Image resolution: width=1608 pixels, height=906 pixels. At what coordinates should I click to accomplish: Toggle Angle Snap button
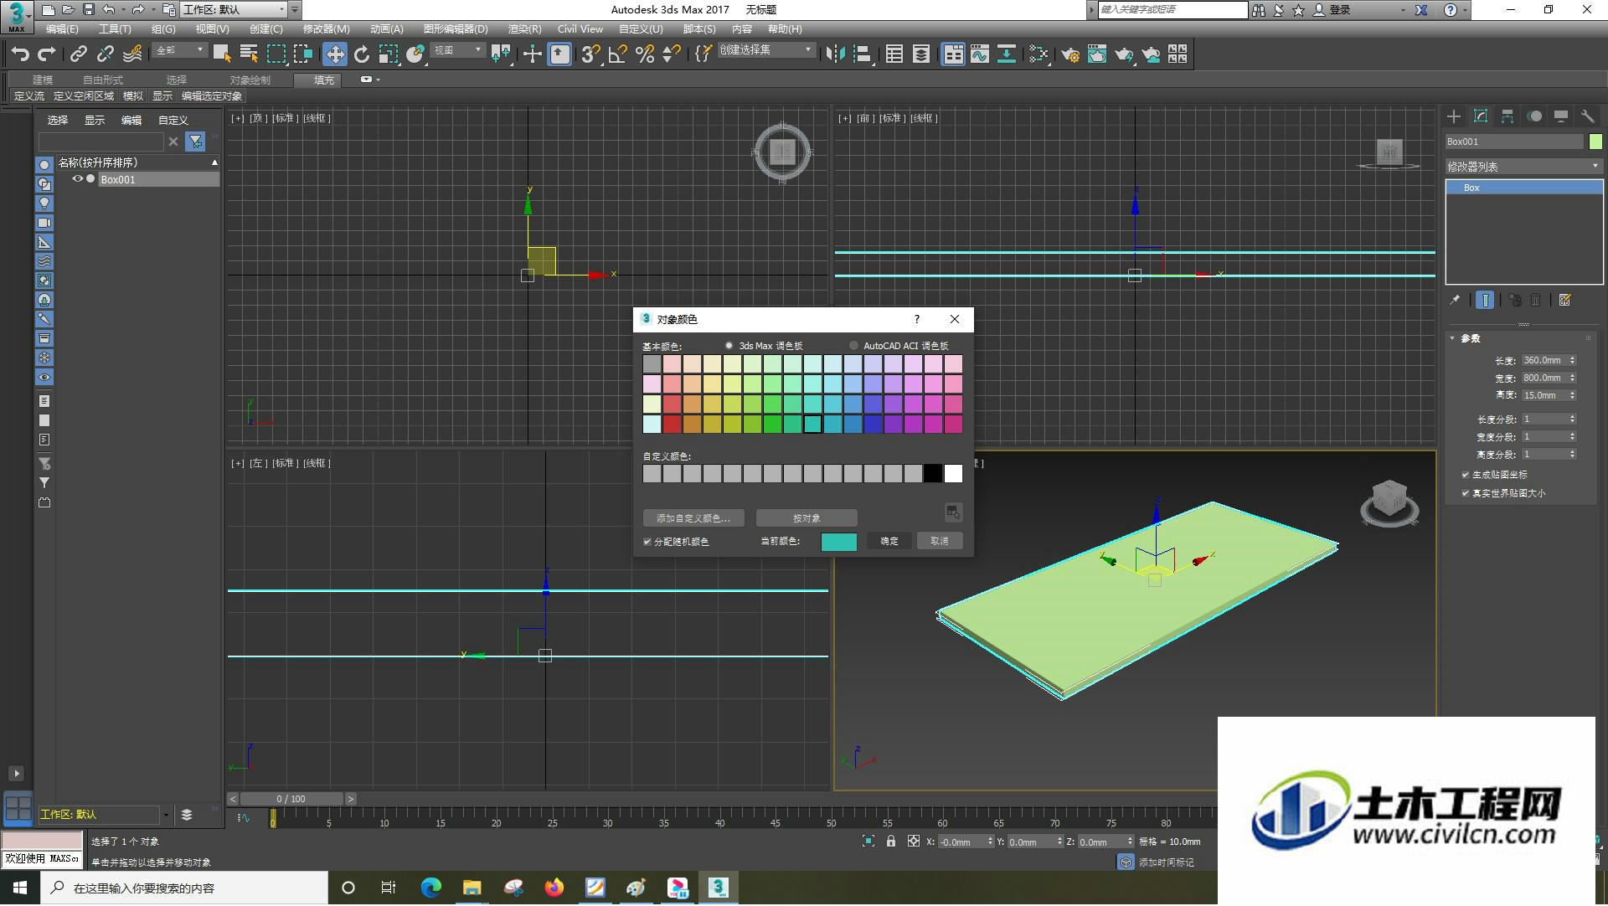(x=618, y=54)
